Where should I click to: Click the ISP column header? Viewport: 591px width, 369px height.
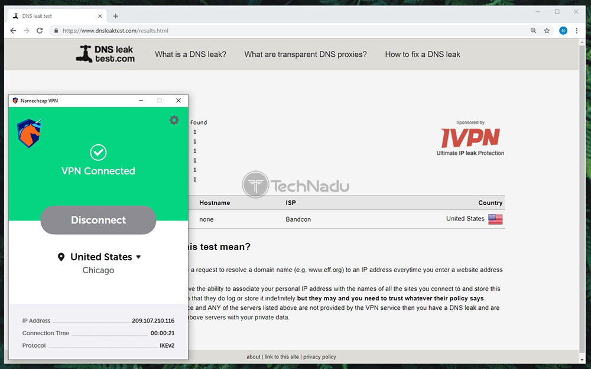click(x=291, y=203)
